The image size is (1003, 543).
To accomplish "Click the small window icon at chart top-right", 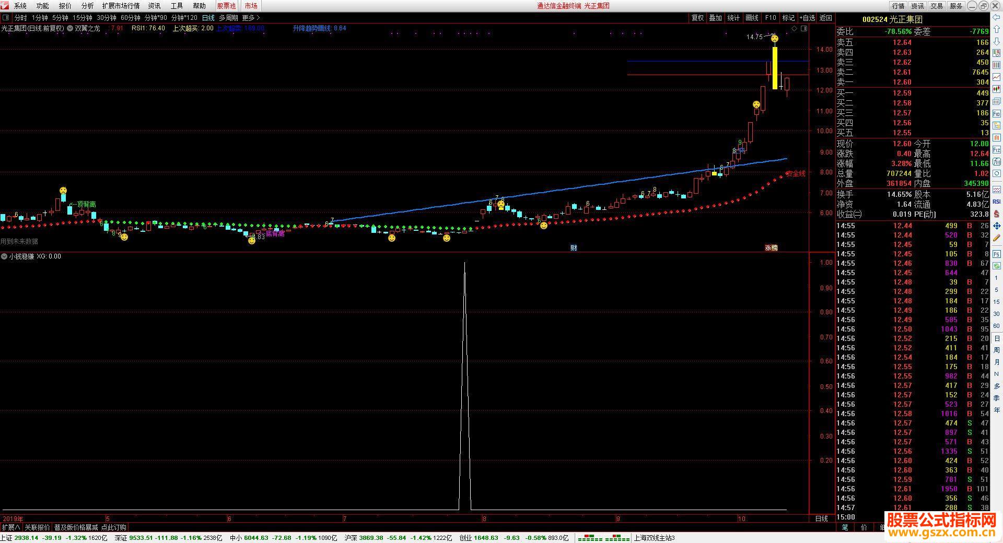I will tap(804, 29).
